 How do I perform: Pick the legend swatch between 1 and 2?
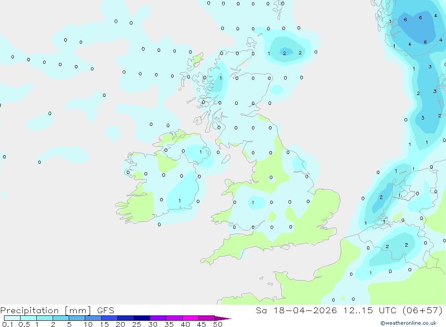click(x=44, y=318)
